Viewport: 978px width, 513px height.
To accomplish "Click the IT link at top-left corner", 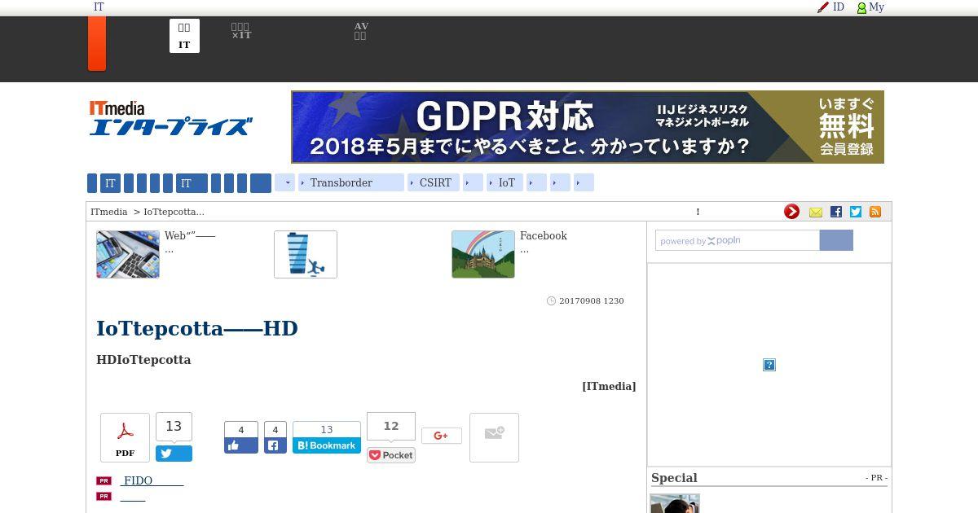I will pyautogui.click(x=99, y=7).
